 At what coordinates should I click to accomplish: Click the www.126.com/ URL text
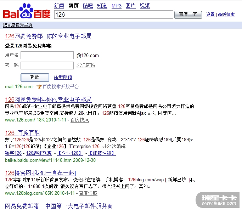pyautogui.click(x=20, y=120)
